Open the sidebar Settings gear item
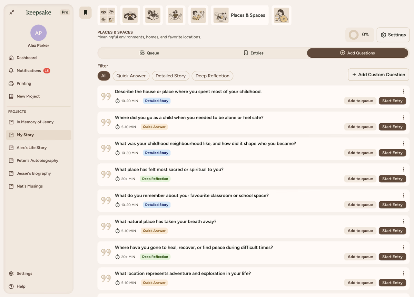Viewport: 414px width, 297px height. click(x=24, y=274)
